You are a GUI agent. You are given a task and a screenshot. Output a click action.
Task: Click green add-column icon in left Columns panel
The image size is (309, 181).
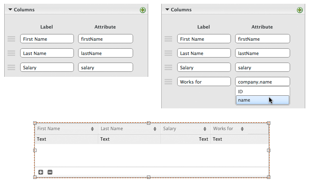tap(143, 10)
